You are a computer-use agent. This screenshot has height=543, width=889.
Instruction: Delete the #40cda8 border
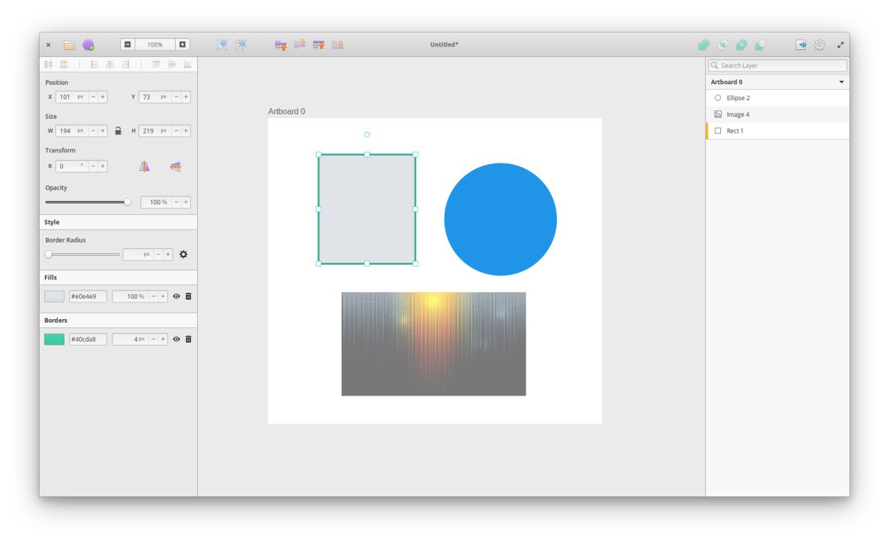[x=188, y=339]
